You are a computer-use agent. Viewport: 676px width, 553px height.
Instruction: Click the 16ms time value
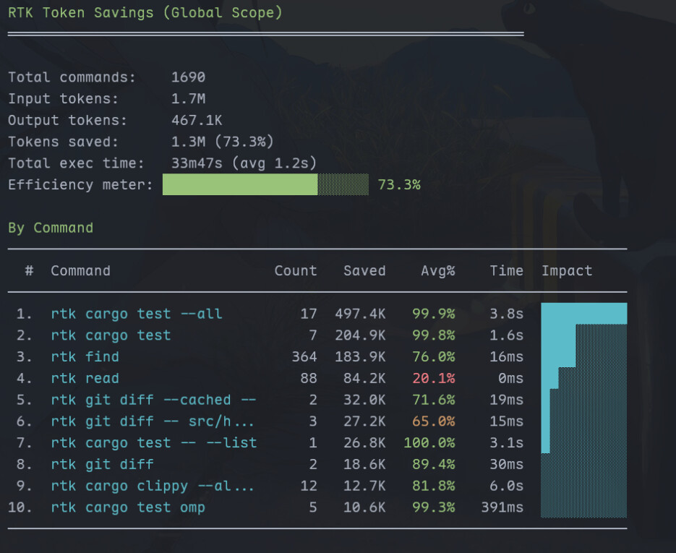click(507, 357)
